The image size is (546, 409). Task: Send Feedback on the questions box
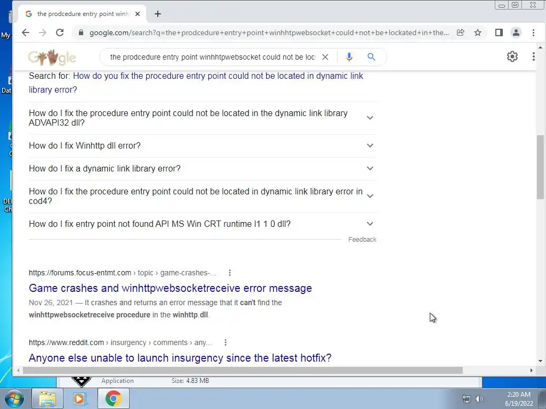click(x=362, y=240)
